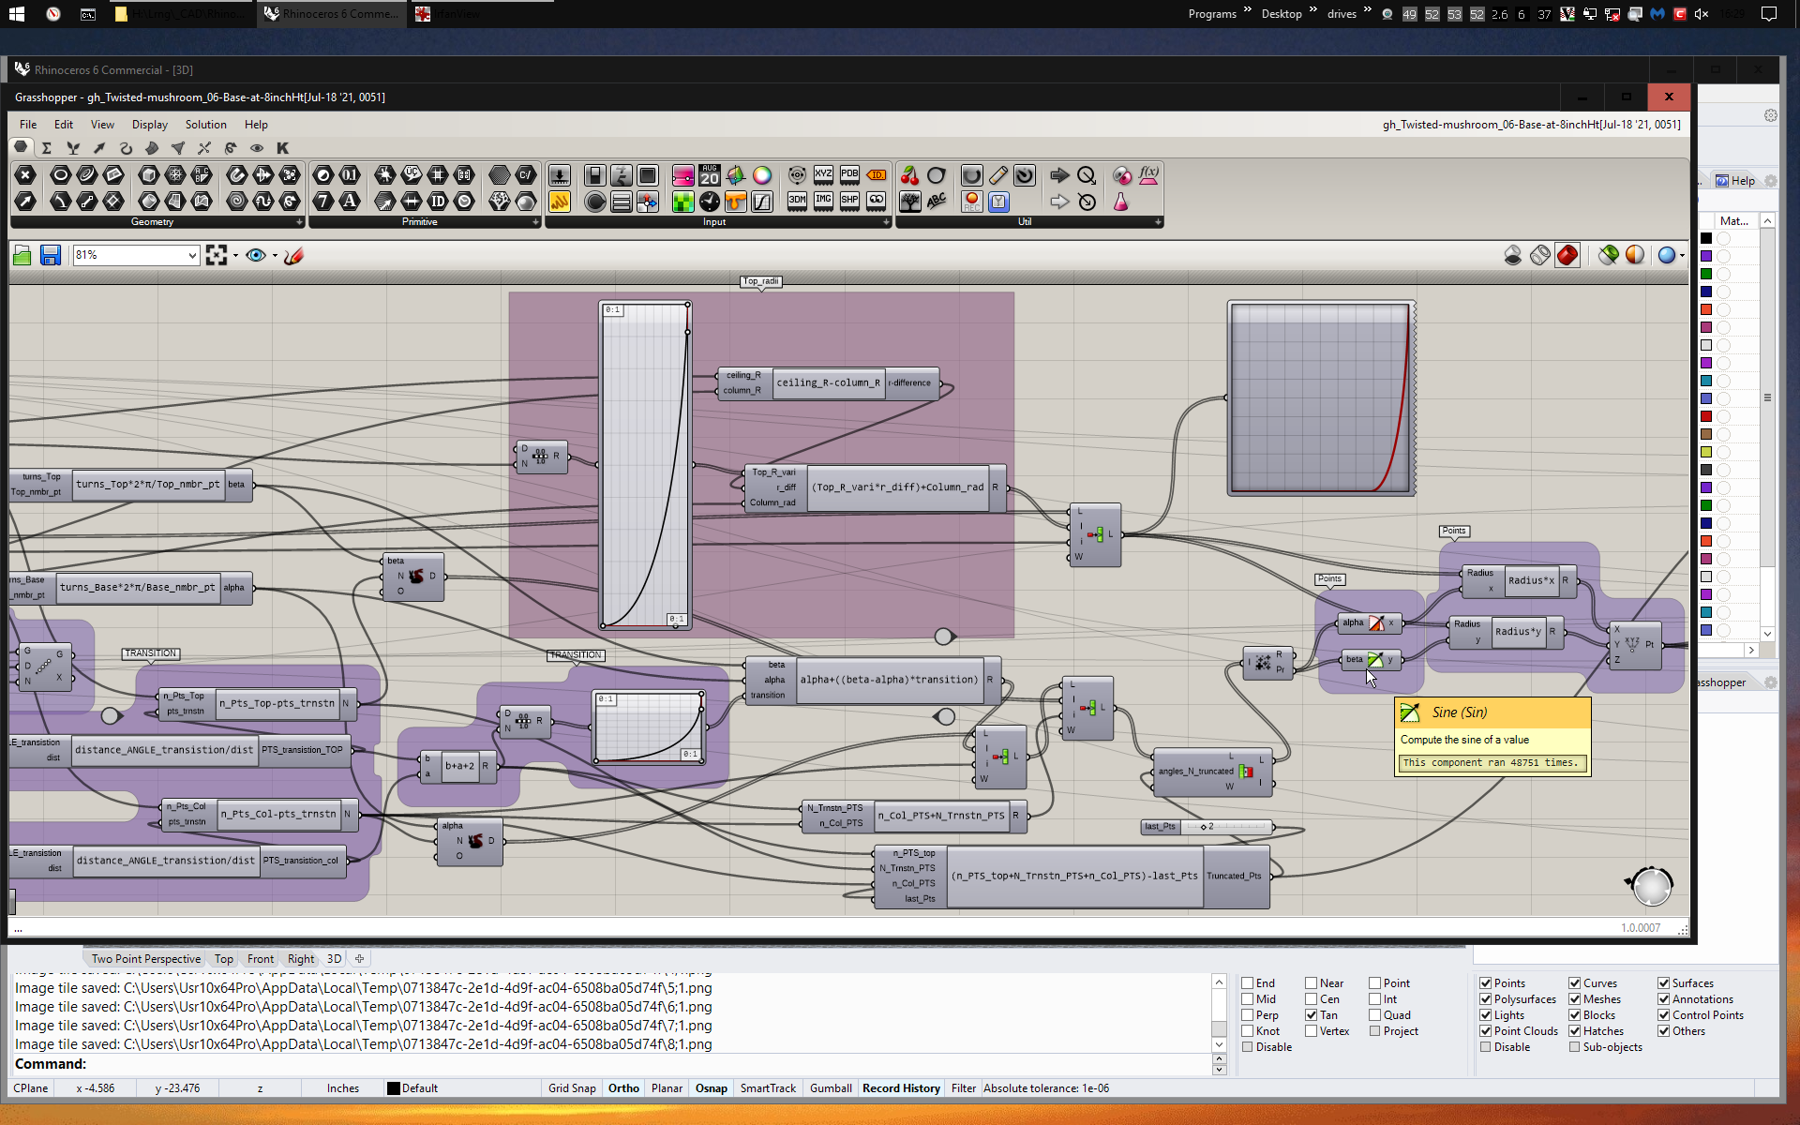This screenshot has width=1800, height=1125.
Task: Click the tall Top_radii graph mapper
Action: click(645, 465)
